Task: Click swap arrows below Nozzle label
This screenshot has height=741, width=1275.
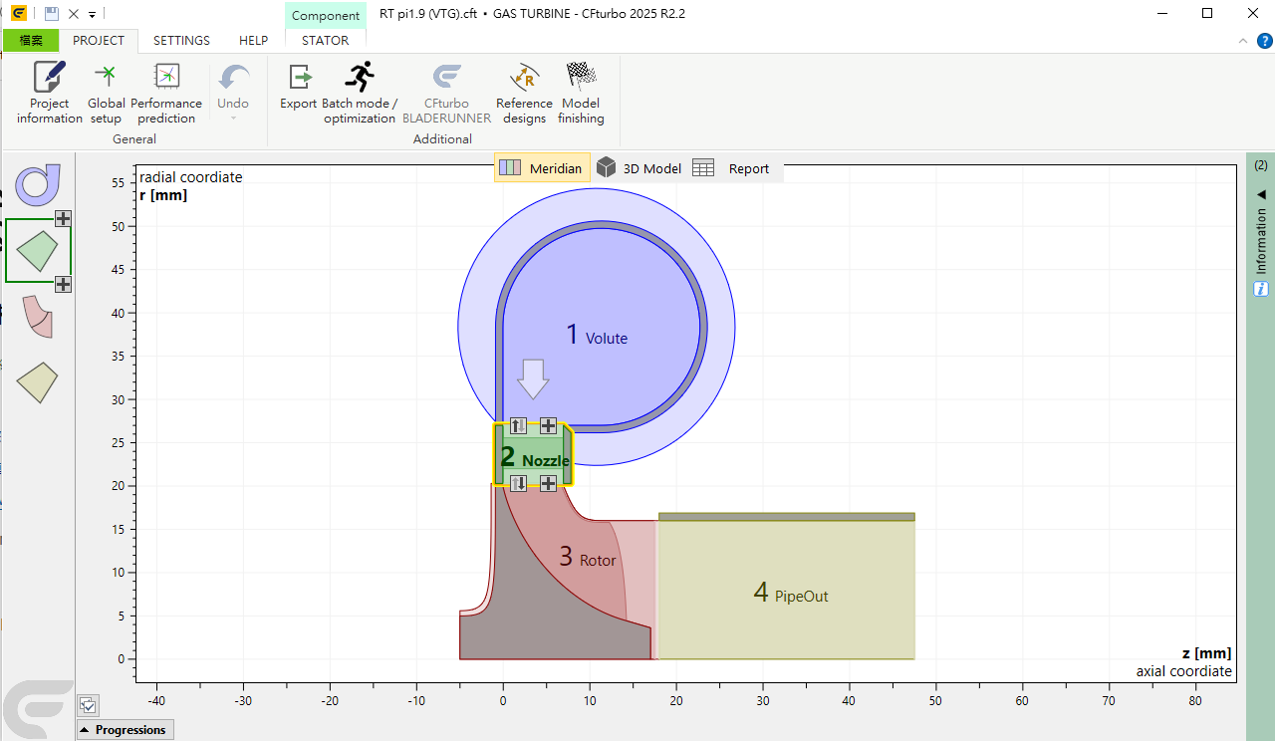Action: pos(518,483)
